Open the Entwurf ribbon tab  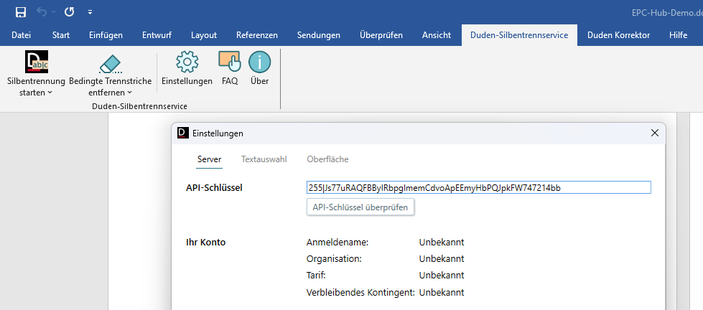point(157,35)
